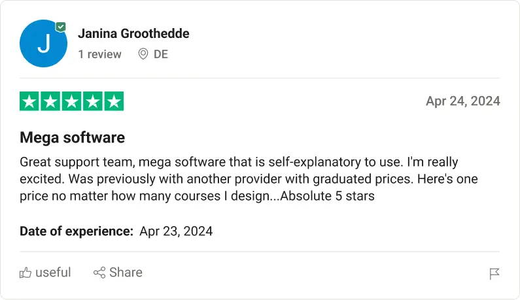Mark the review as useful via its label
The image size is (520, 300).
tap(53, 273)
